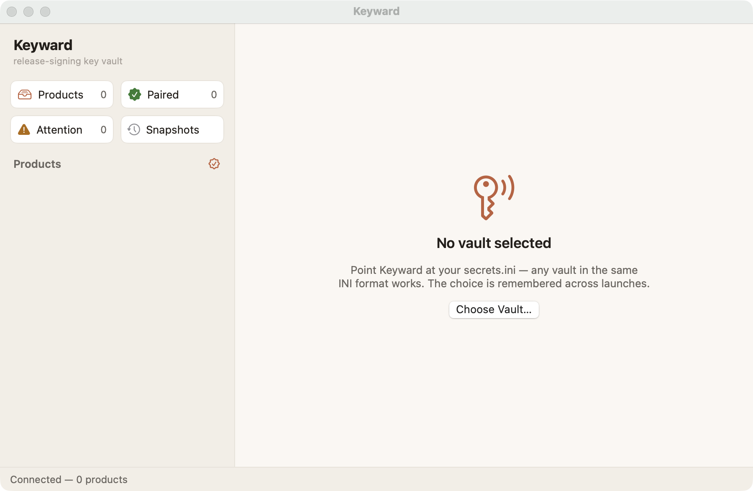This screenshot has height=491, width=753.
Task: Click the warning triangle icon on Attention card
Action: point(24,129)
